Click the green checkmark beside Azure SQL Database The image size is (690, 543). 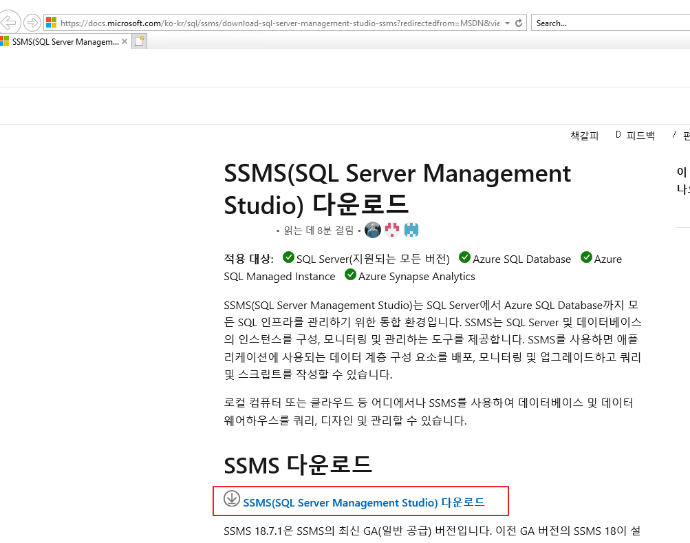pyautogui.click(x=465, y=257)
